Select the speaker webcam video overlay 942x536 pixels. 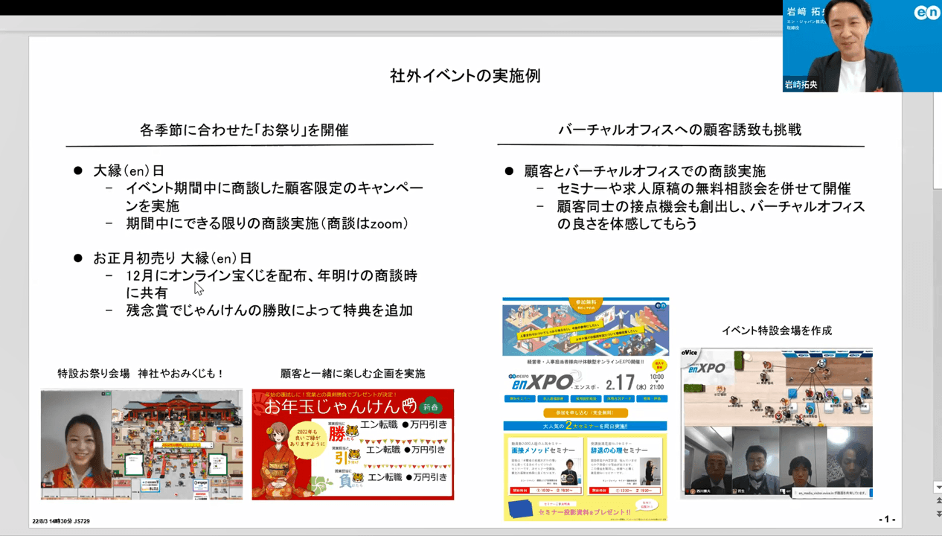click(x=862, y=46)
